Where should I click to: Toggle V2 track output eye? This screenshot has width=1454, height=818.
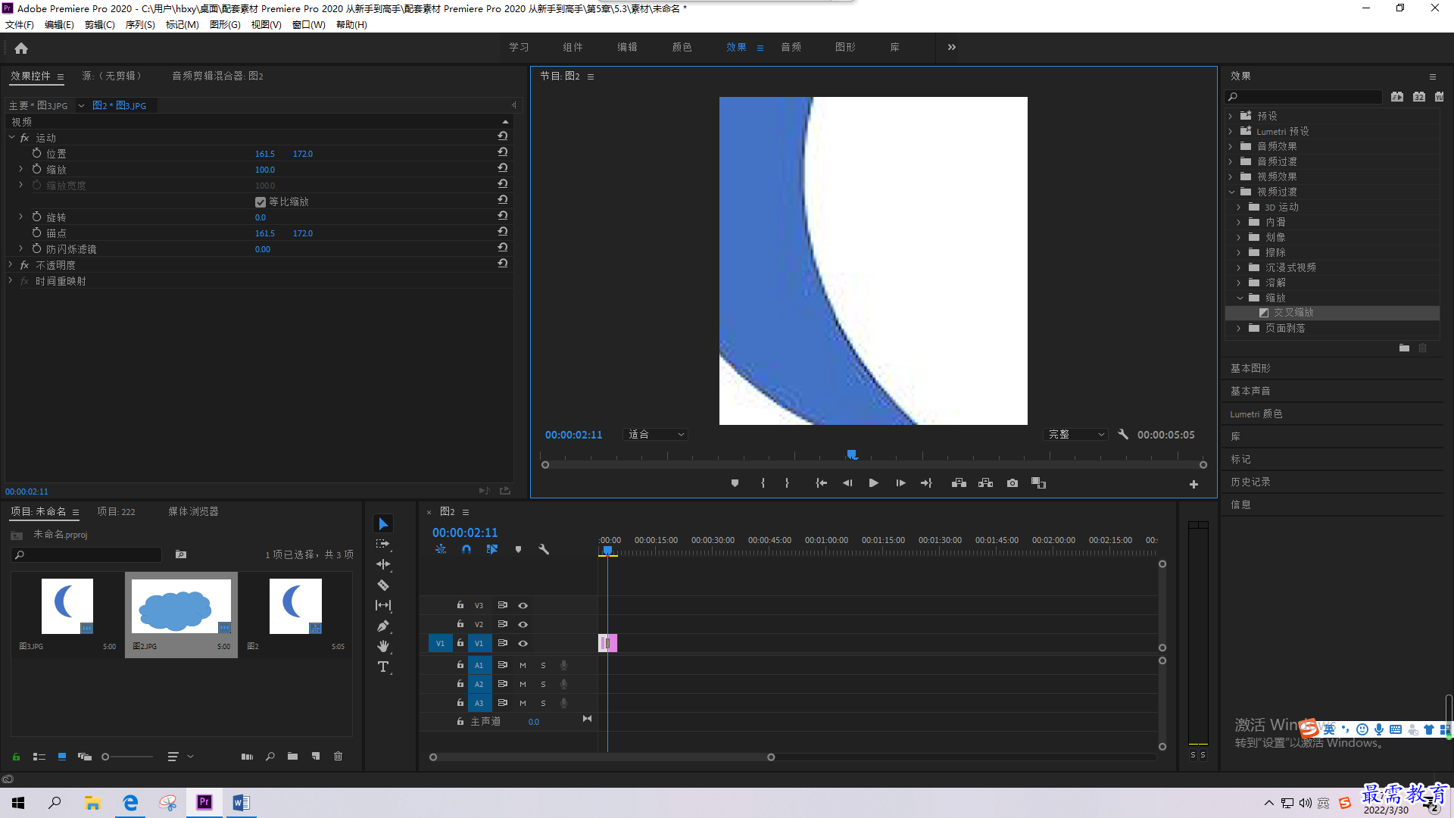[523, 624]
